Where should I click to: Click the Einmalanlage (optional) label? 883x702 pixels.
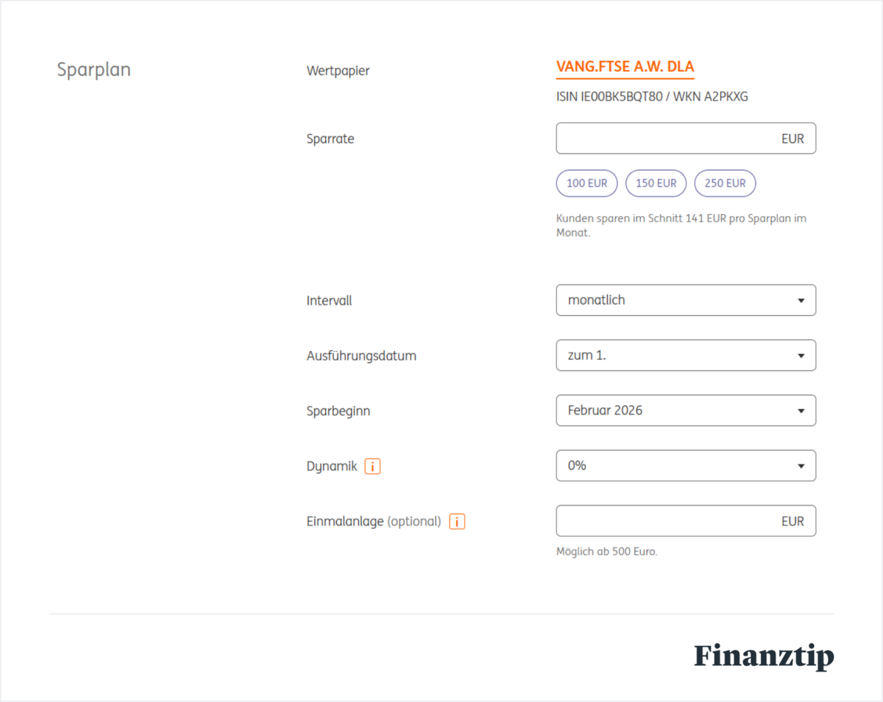373,522
